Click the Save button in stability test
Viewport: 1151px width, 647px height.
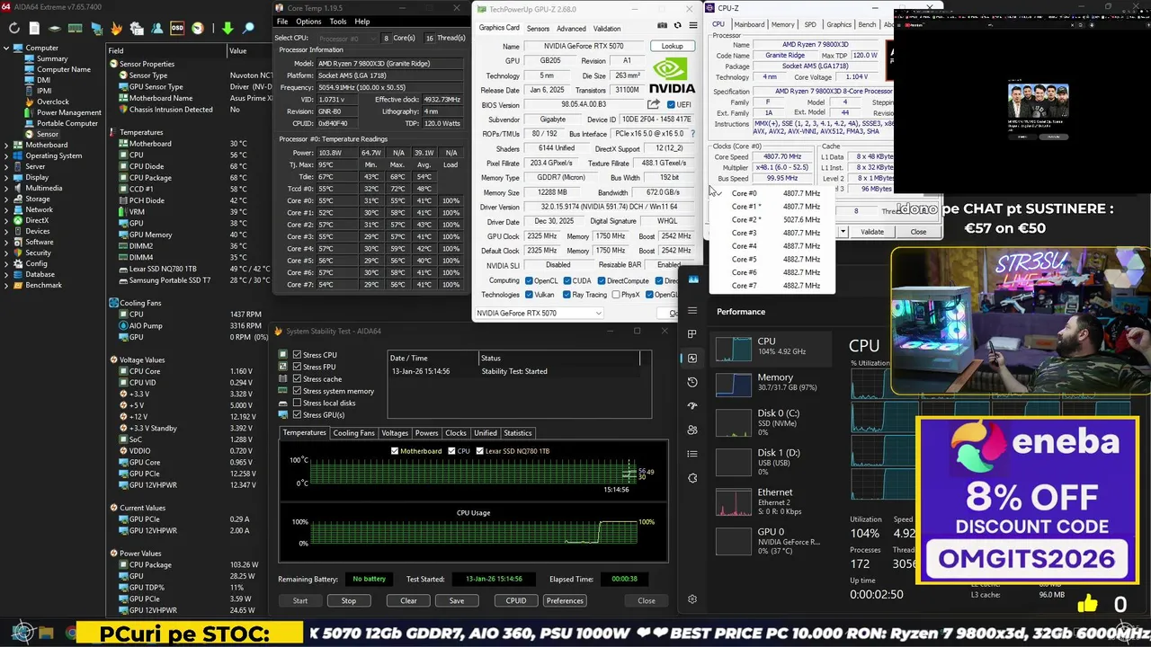(457, 600)
